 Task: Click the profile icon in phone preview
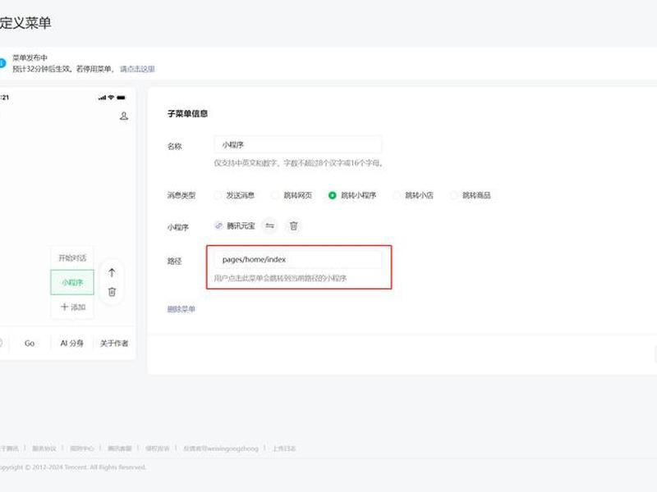[124, 116]
